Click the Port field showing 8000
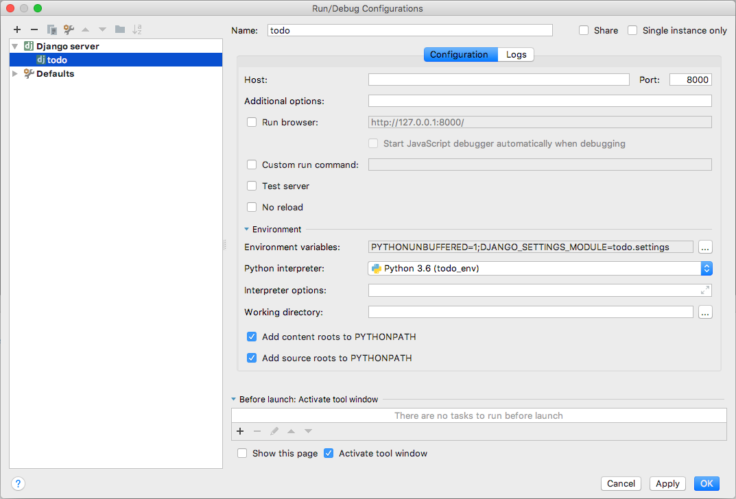736x499 pixels. (x=691, y=80)
